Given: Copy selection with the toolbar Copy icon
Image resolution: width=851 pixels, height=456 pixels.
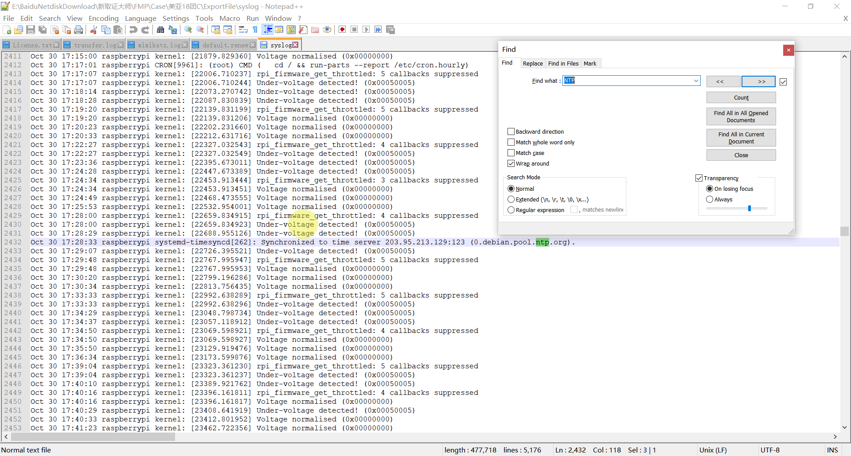Looking at the screenshot, I should point(106,30).
